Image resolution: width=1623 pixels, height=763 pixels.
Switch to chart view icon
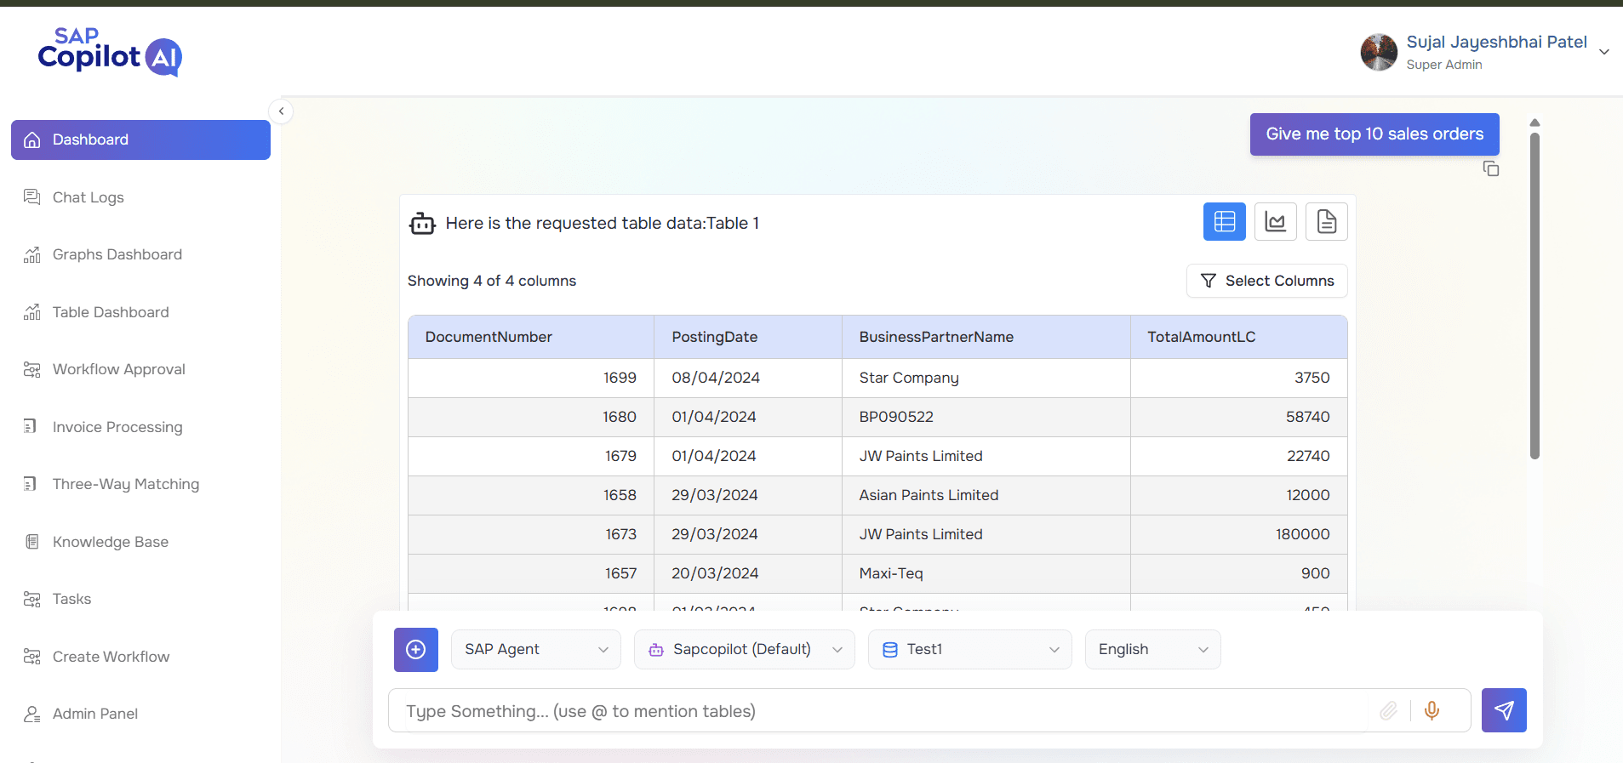pos(1276,222)
